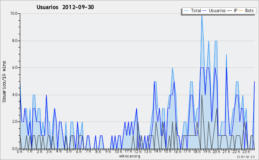The width and height of the screenshot is (259, 160).
Task: Click the '16 h' x-axis label
Action: click(177, 152)
